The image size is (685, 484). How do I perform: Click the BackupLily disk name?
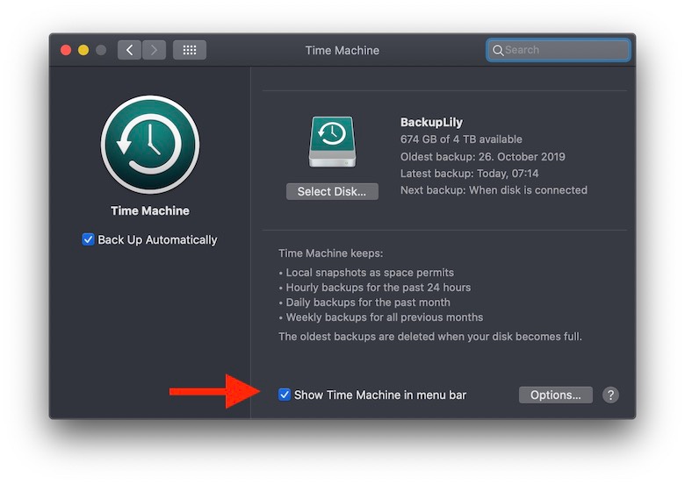coord(431,122)
